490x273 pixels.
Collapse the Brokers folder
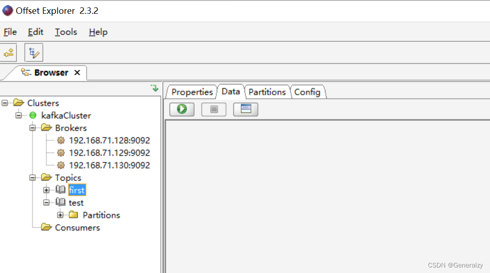32,128
